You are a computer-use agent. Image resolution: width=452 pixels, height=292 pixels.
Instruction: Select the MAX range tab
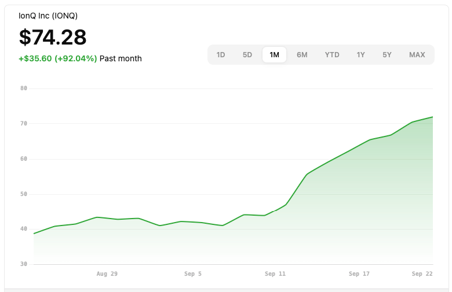point(417,55)
